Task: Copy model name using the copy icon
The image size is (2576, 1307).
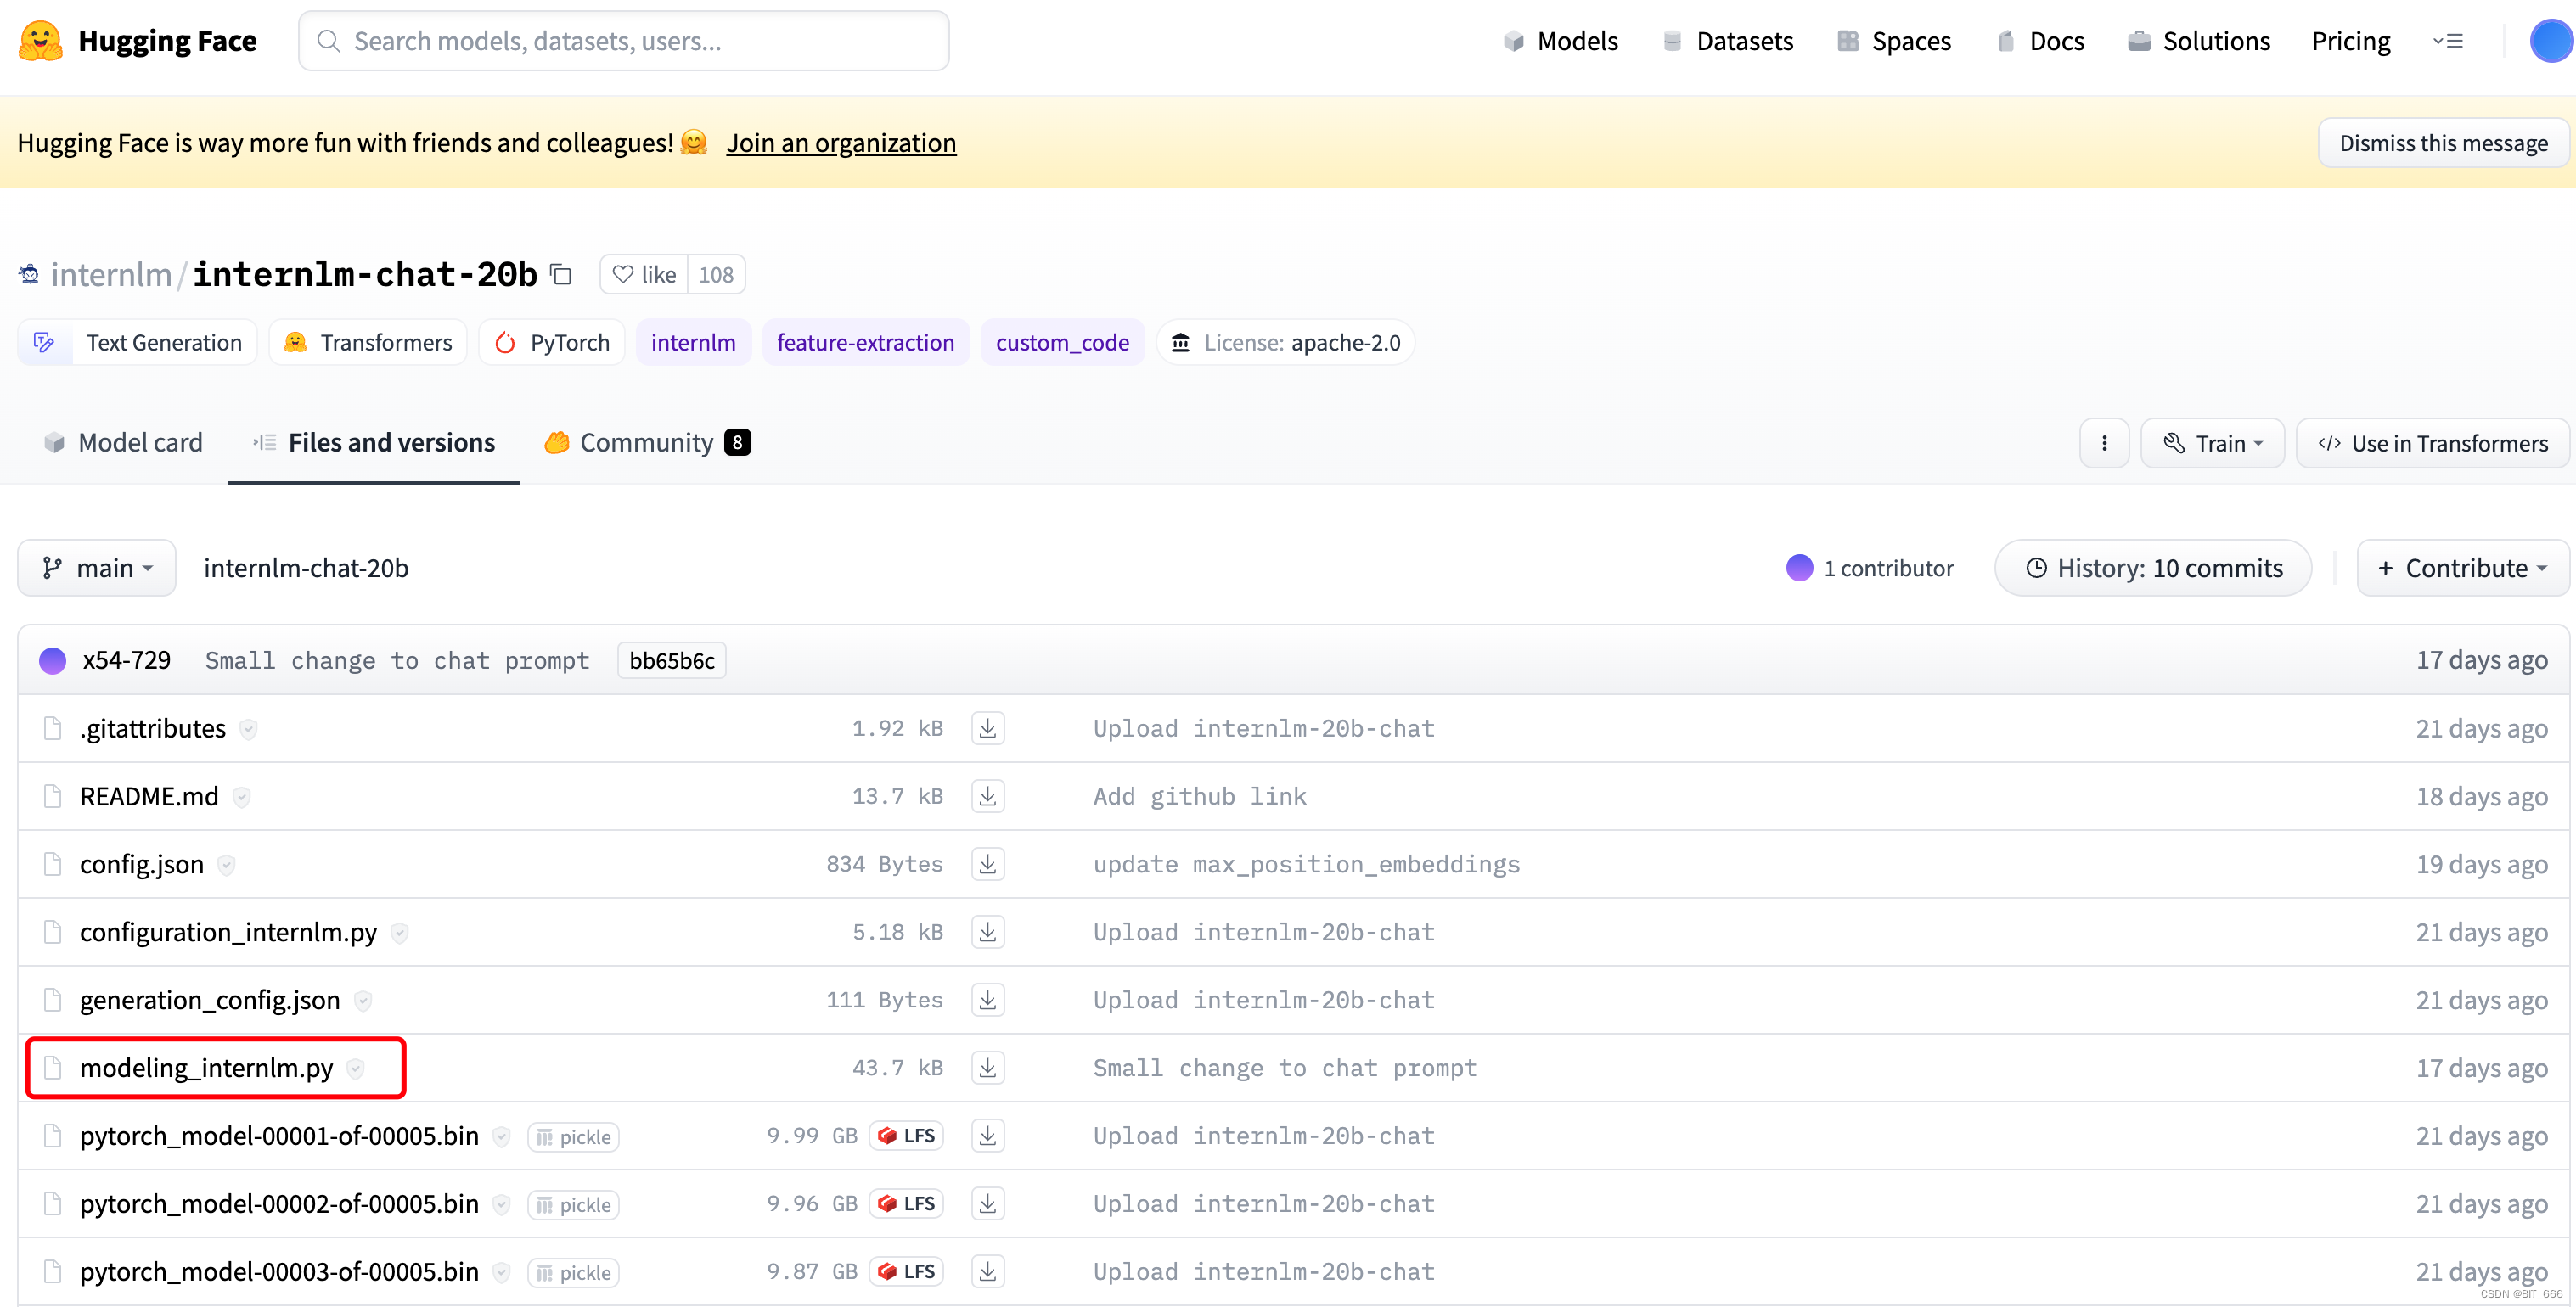Action: point(561,275)
